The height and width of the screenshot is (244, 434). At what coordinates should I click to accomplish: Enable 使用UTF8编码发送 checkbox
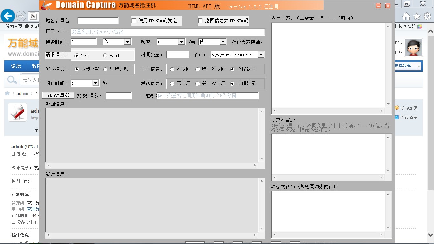coord(134,21)
